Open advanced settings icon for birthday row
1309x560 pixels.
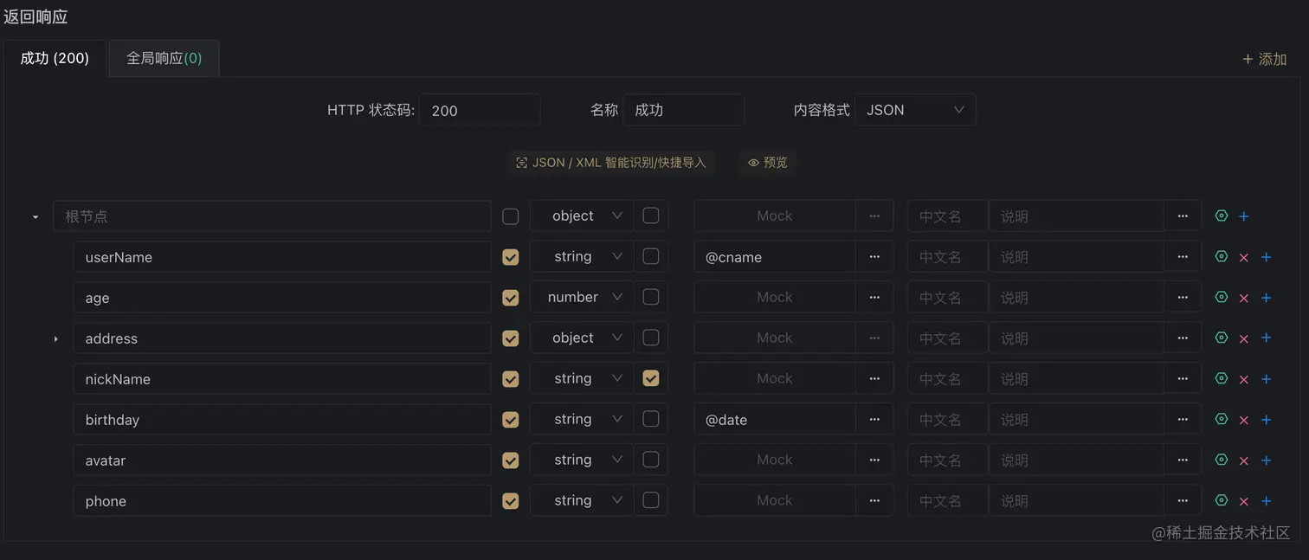[x=1222, y=420]
